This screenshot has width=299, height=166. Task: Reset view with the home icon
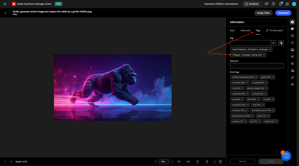point(215,162)
